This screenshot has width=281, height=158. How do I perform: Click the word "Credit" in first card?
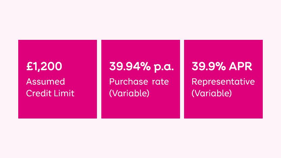(38, 93)
